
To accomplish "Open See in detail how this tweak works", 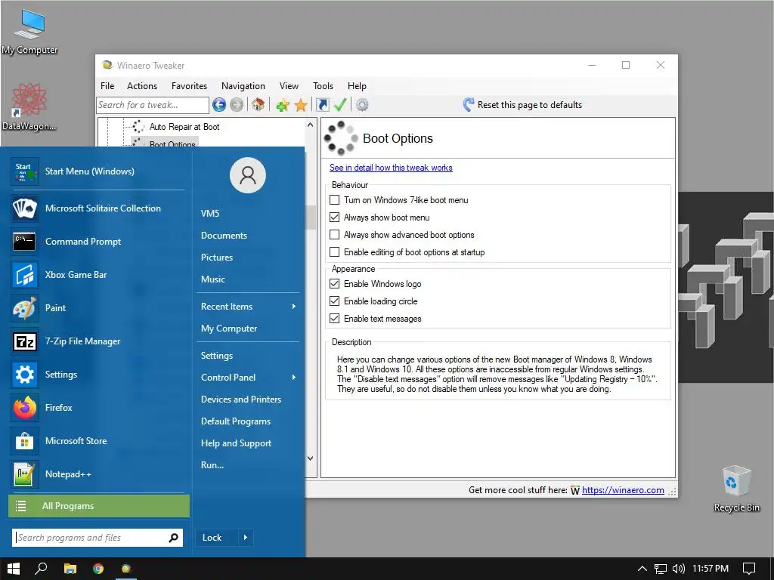I will coord(391,168).
